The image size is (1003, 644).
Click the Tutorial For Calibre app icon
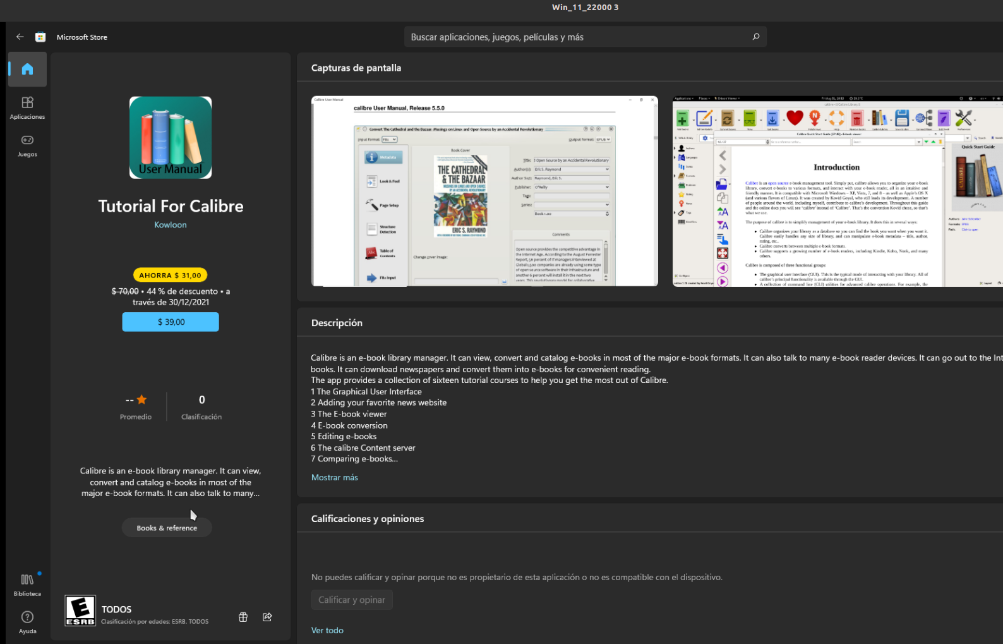pyautogui.click(x=171, y=138)
